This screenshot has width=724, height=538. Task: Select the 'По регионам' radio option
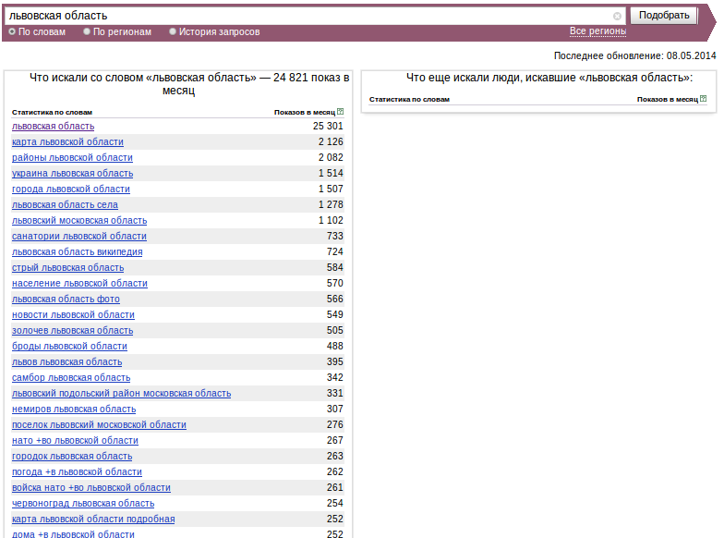point(87,31)
